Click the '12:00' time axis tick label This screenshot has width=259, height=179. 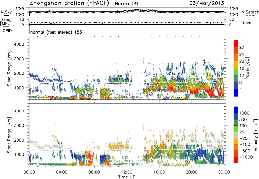coord(127,172)
